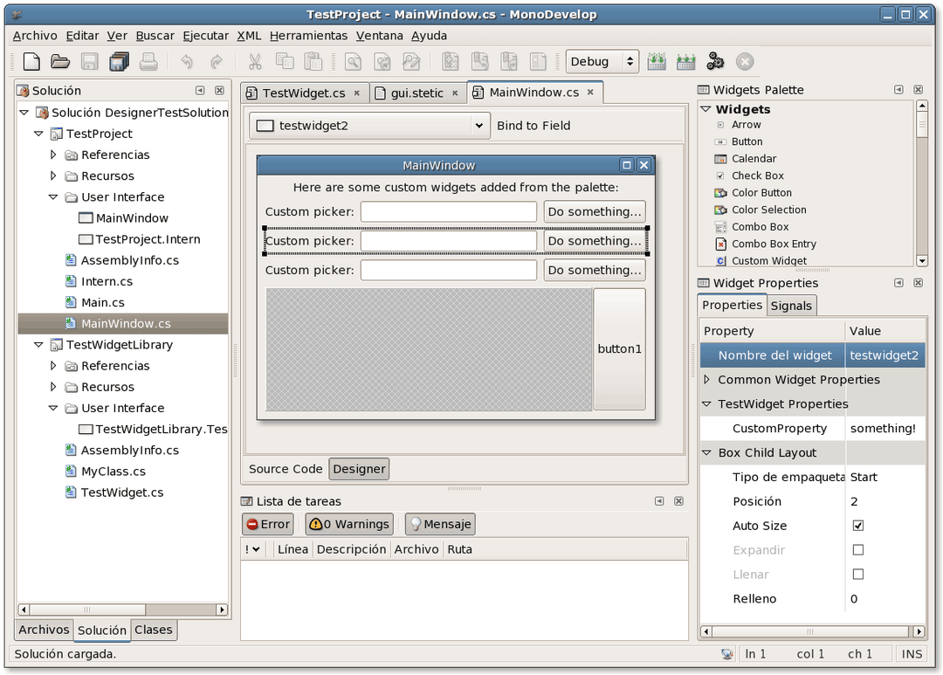Check the Llenar checkbox
Viewport: 943px width, 675px height.
(857, 574)
